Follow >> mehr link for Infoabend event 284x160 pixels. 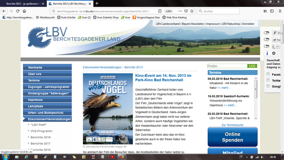click(x=224, y=88)
